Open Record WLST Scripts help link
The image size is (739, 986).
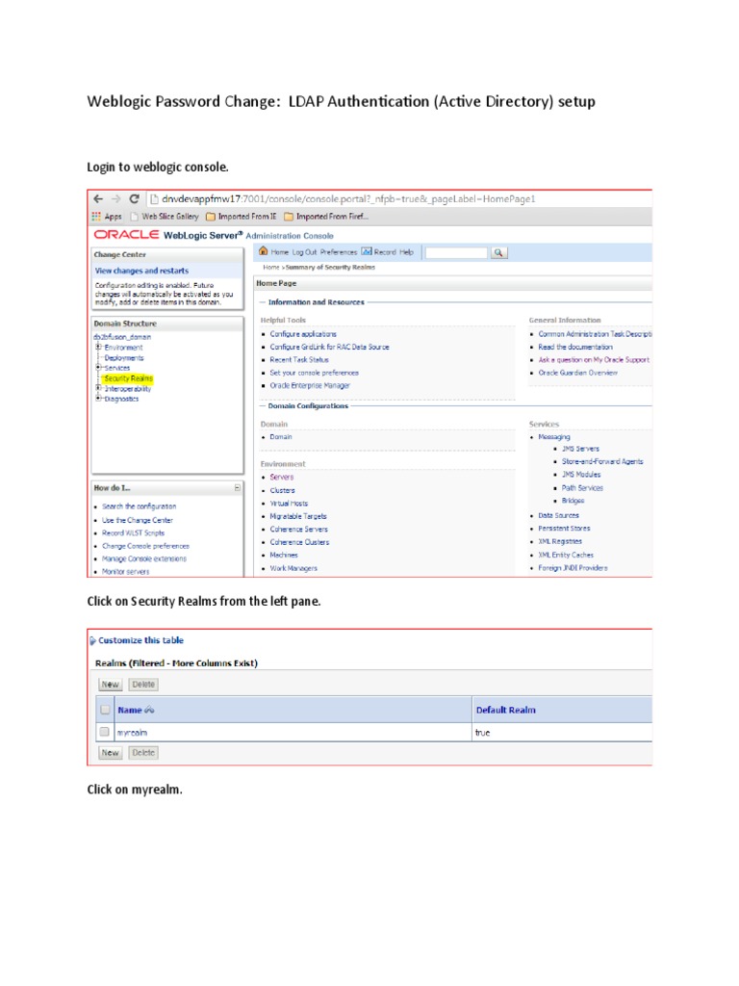(x=133, y=532)
